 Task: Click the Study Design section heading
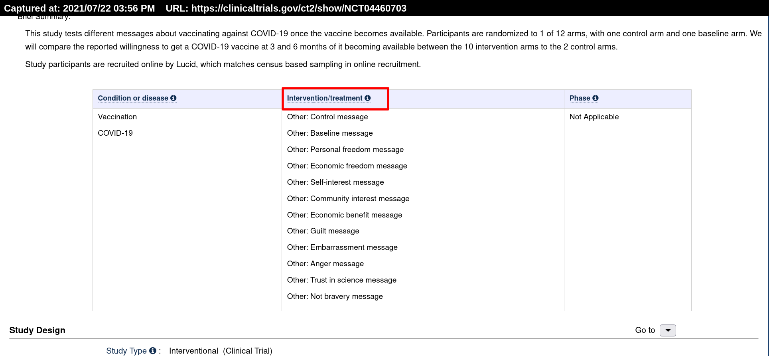click(37, 330)
